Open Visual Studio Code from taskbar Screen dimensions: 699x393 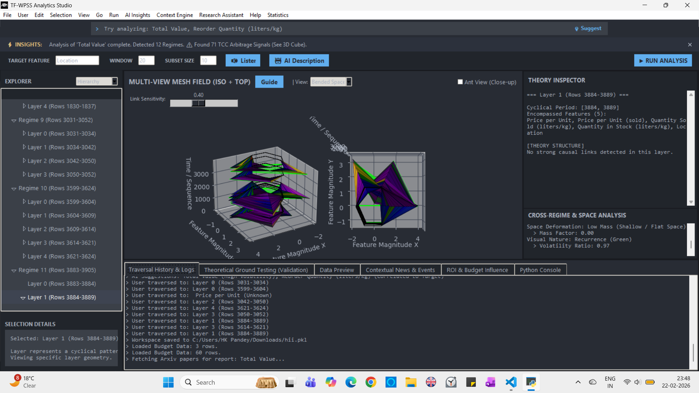[511, 382]
